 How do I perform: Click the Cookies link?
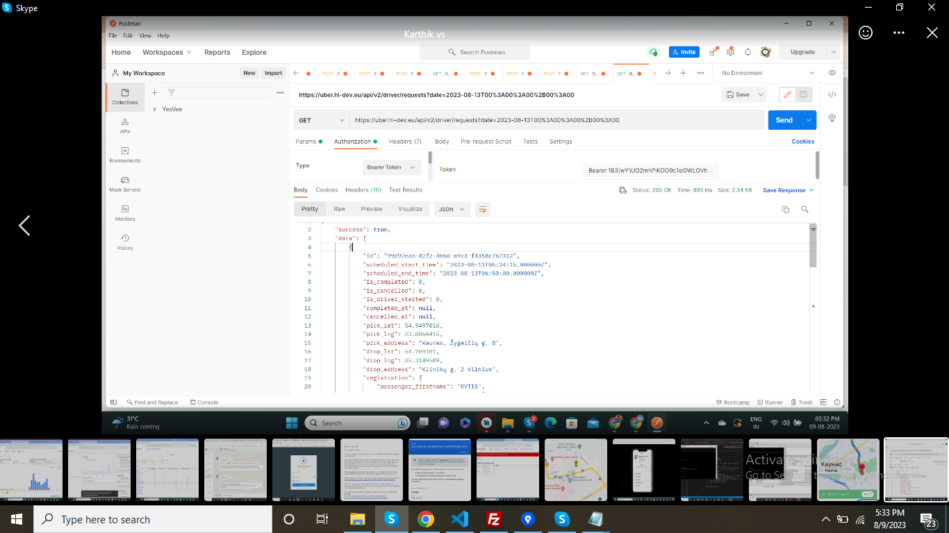click(x=802, y=142)
